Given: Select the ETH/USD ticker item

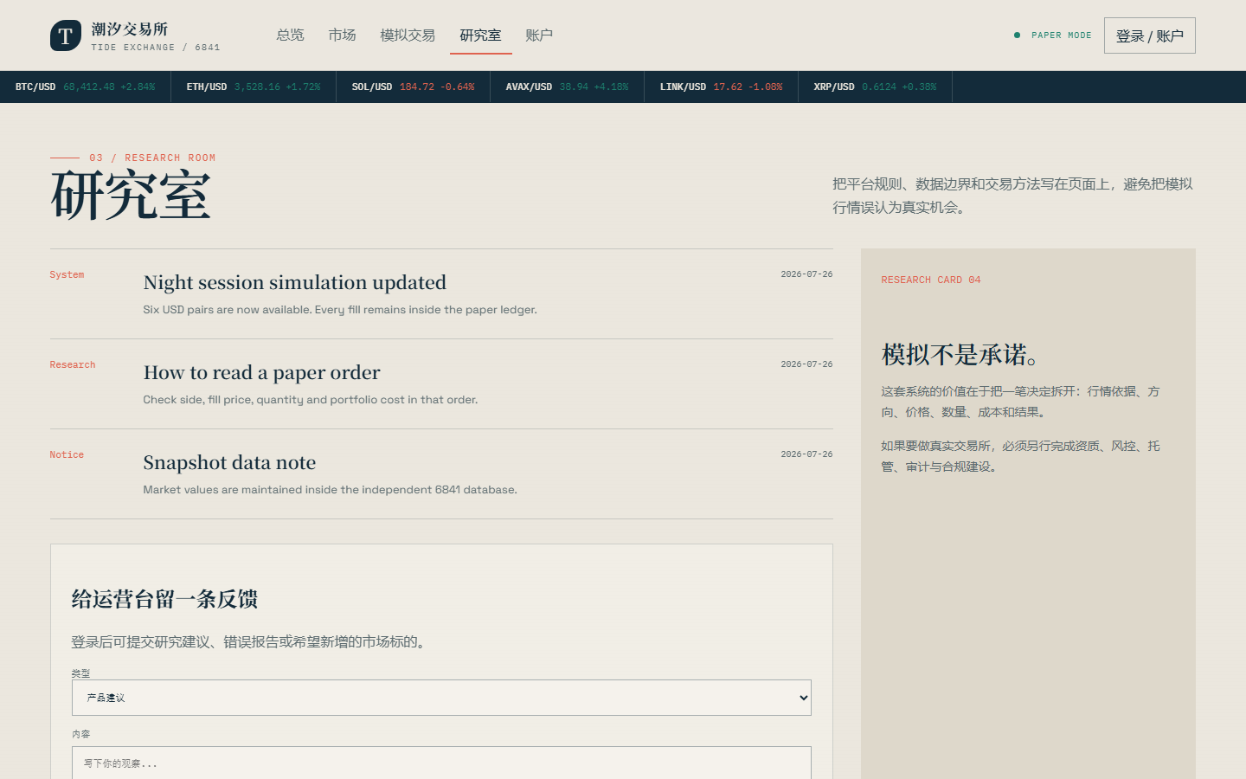Looking at the screenshot, I should pos(254,87).
